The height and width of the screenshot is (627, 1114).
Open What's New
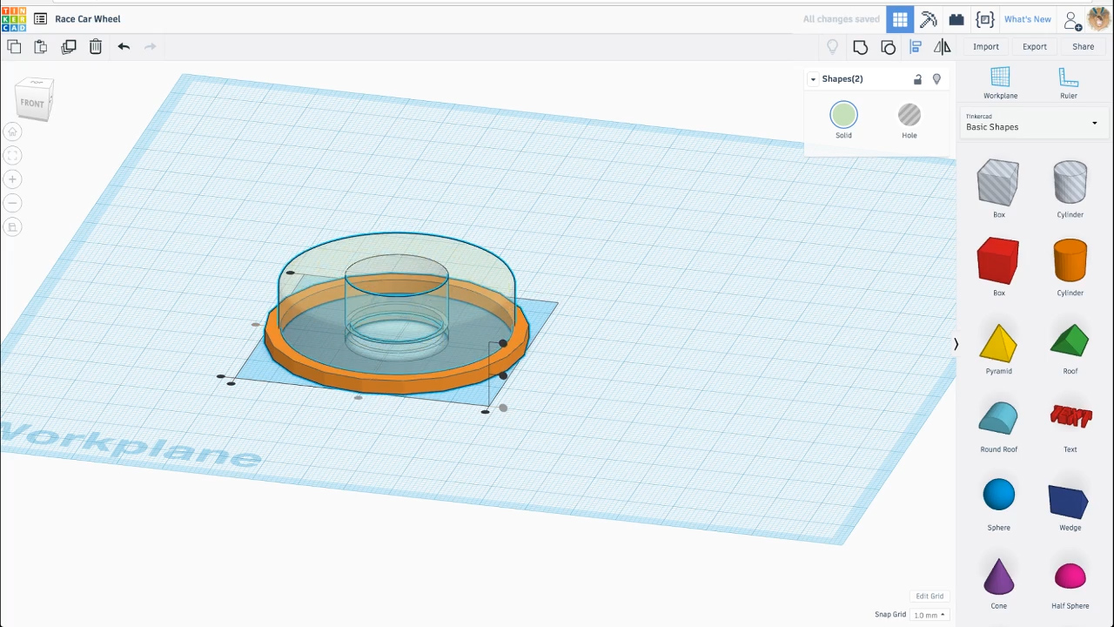[x=1028, y=19]
